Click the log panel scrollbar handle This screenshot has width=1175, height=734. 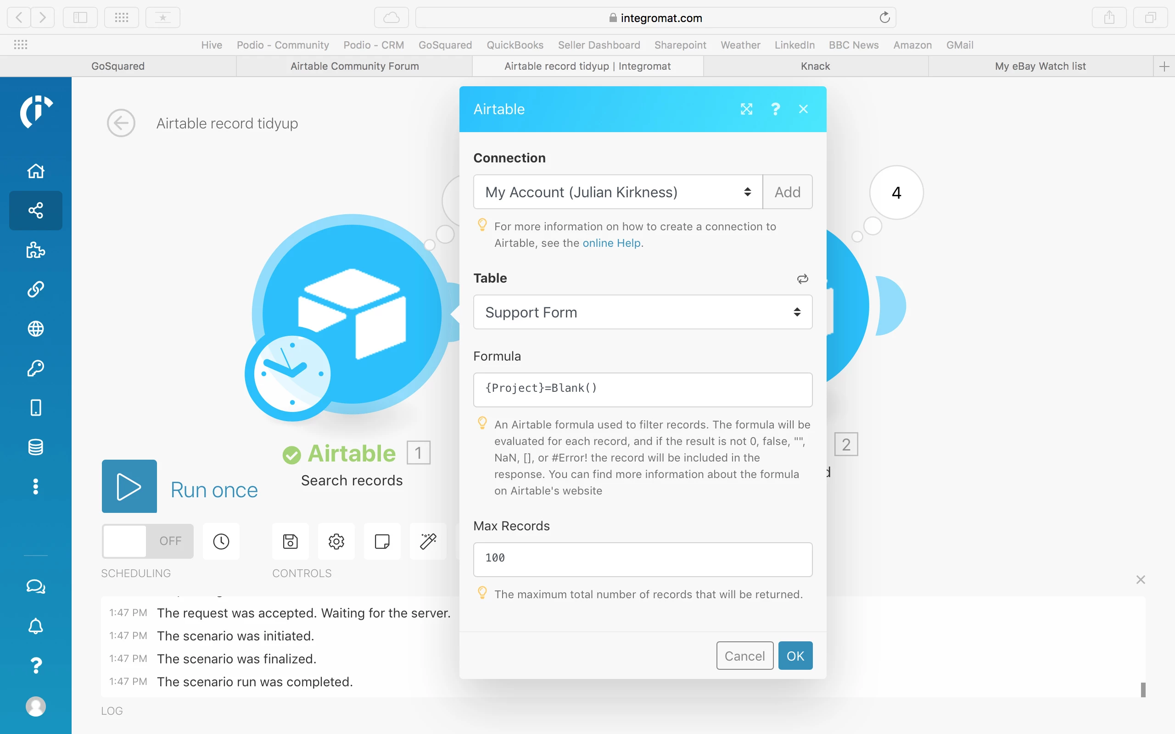(x=1143, y=690)
